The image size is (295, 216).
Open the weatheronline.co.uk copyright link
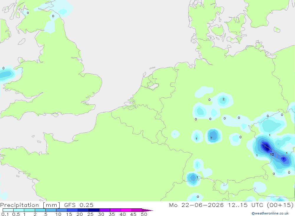(270, 213)
